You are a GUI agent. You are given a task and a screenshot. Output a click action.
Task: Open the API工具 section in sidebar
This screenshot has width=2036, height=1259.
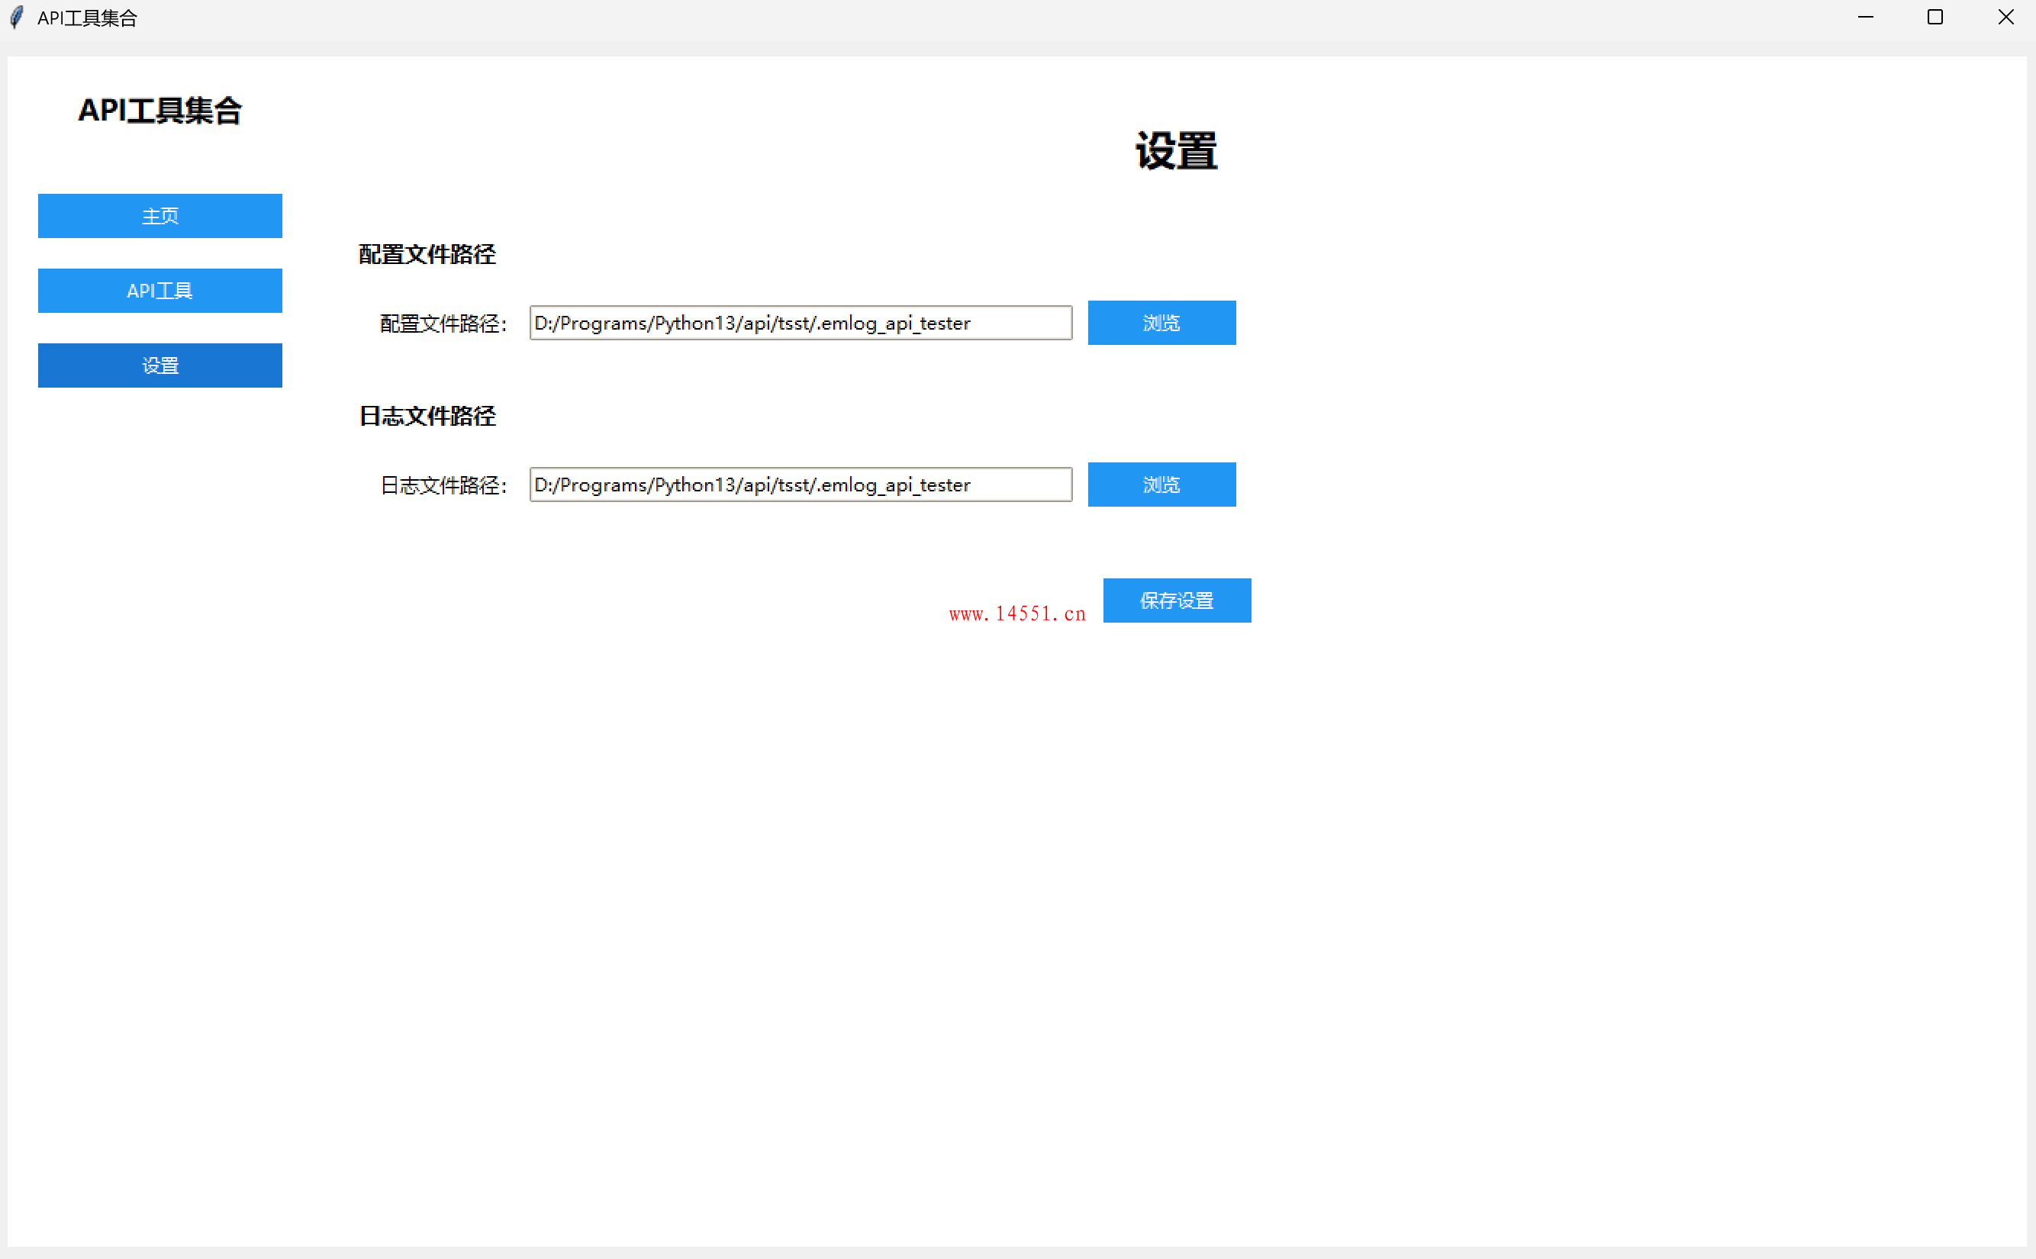[160, 291]
